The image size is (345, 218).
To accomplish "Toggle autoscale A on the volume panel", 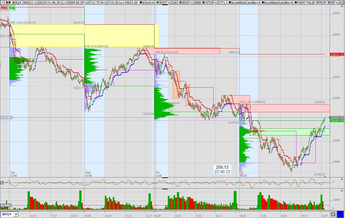I will coord(342,190).
